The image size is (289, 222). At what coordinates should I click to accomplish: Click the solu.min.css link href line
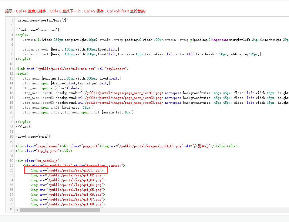tap(72, 69)
